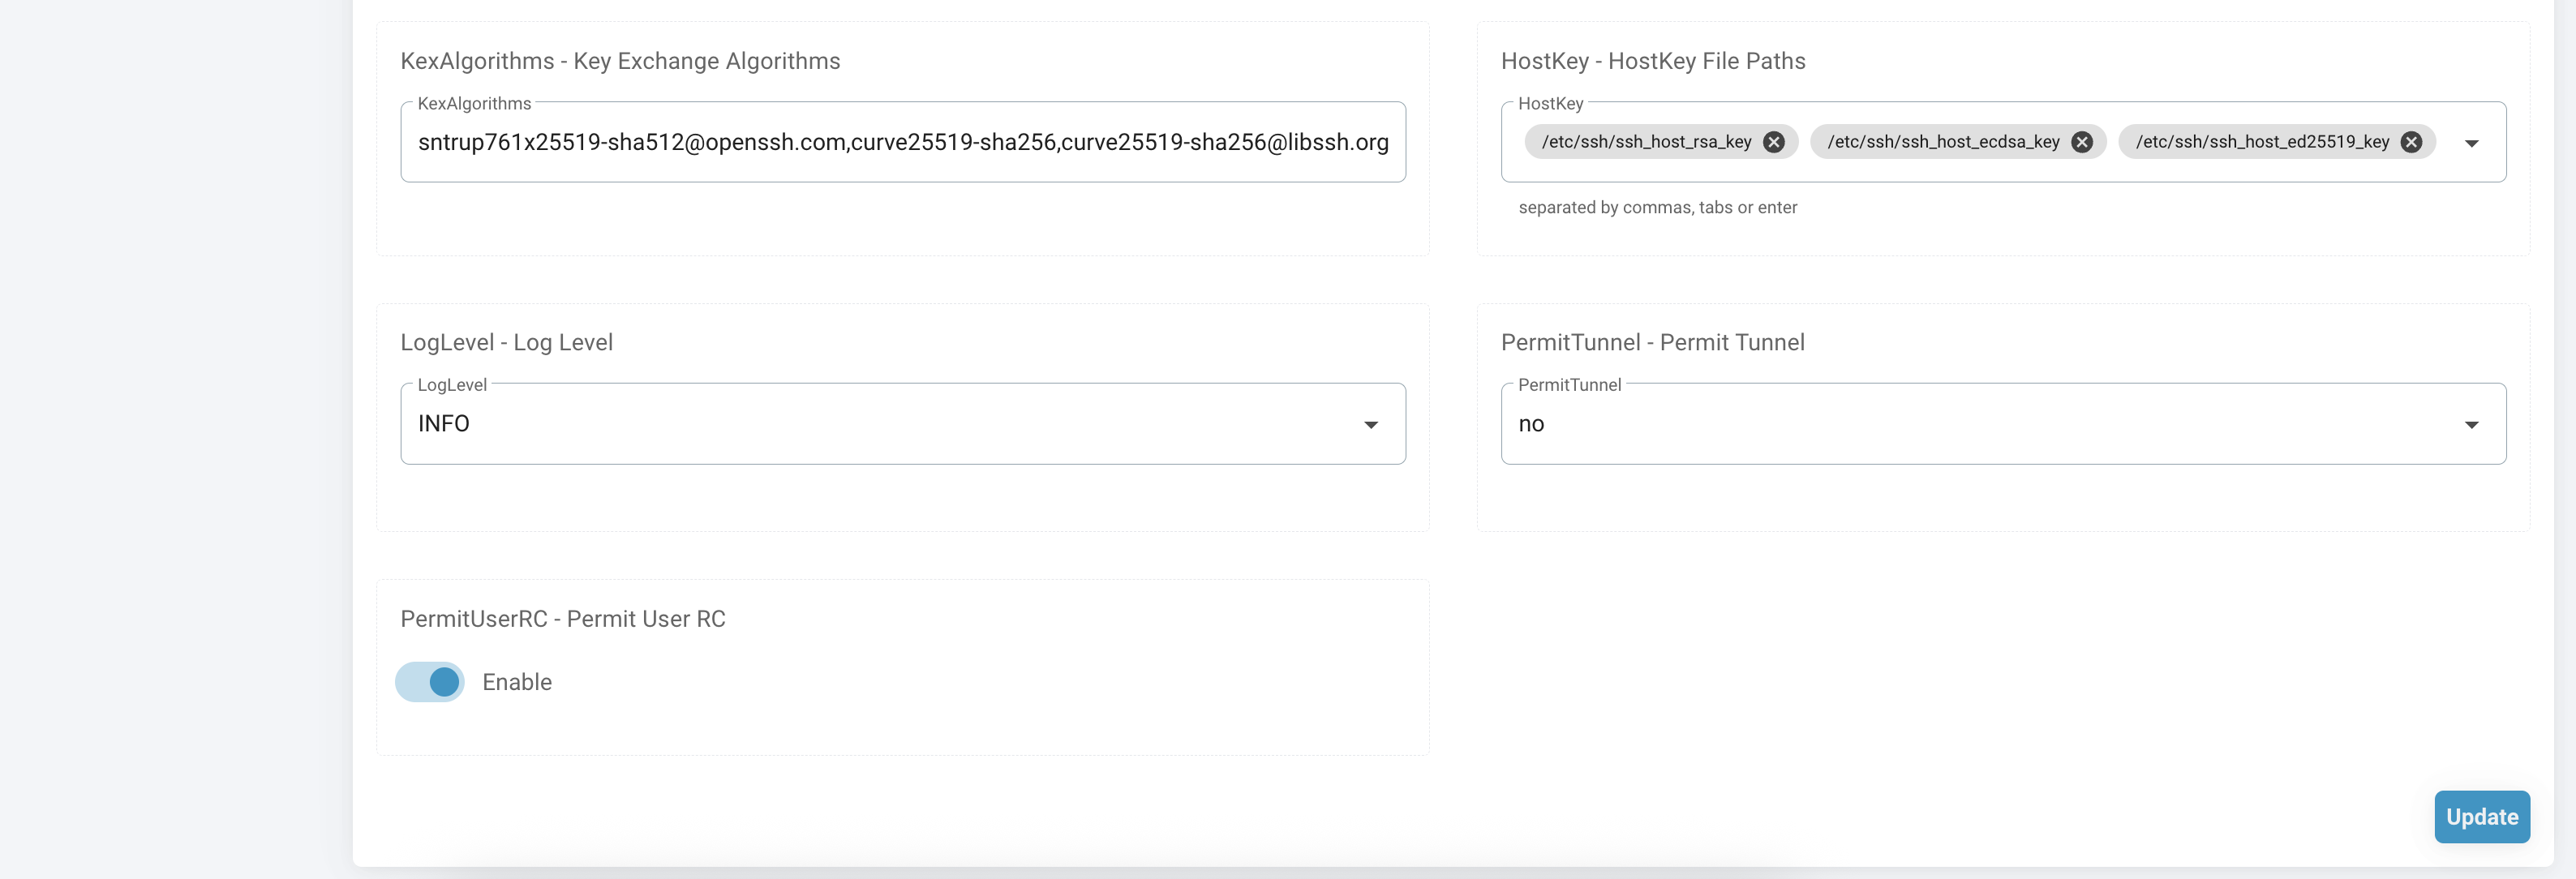Focus the KexAlgorithms text field
This screenshot has width=2576, height=879.
[x=902, y=142]
